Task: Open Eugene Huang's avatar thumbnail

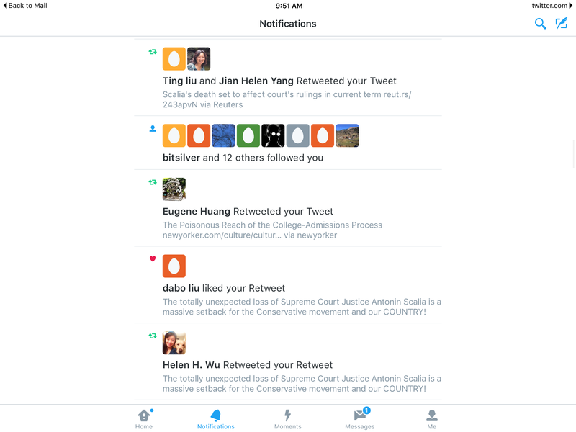Action: point(174,189)
